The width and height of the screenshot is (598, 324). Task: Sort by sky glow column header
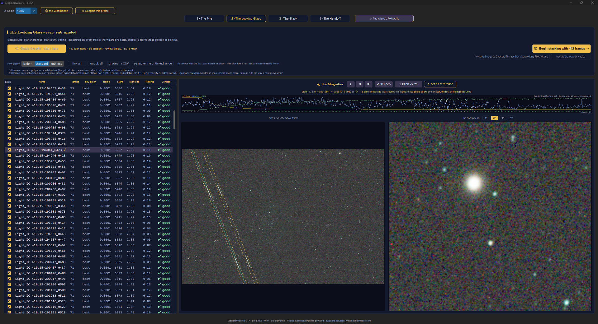pos(90,82)
